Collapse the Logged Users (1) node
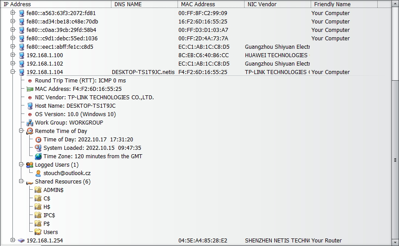Viewport: 399px width, 246px height. [21, 164]
